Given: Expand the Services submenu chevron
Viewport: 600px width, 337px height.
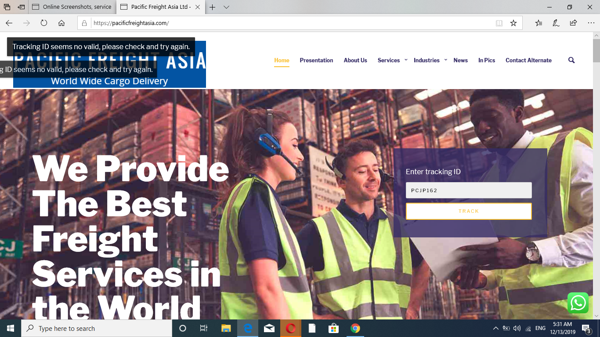Looking at the screenshot, I should click(406, 60).
